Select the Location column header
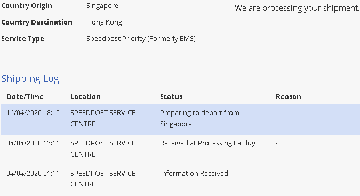360x196 pixels. click(85, 97)
